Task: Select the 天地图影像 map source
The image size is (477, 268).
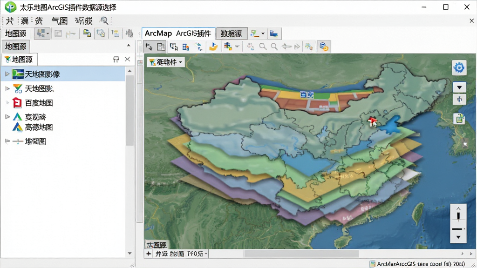Action: click(x=63, y=74)
